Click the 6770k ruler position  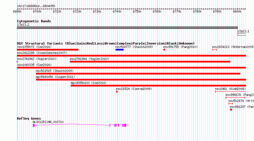(177, 11)
